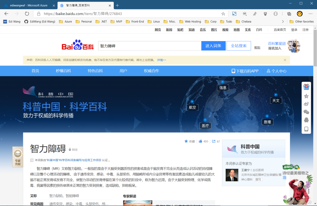Open browser settings and more menu
Image resolution: width=317 pixels, height=206 pixels.
click(311, 14)
